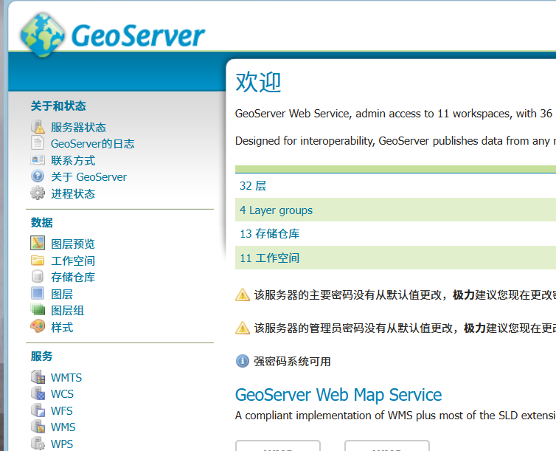556x451 pixels.
Task: Click the blue info icon beside 强密码系统可用
Action: pyautogui.click(x=243, y=361)
